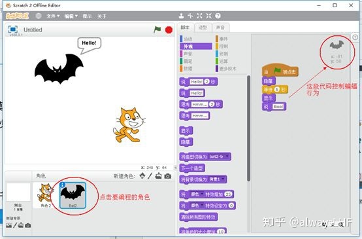Click the 下一个造型 block

point(192,168)
